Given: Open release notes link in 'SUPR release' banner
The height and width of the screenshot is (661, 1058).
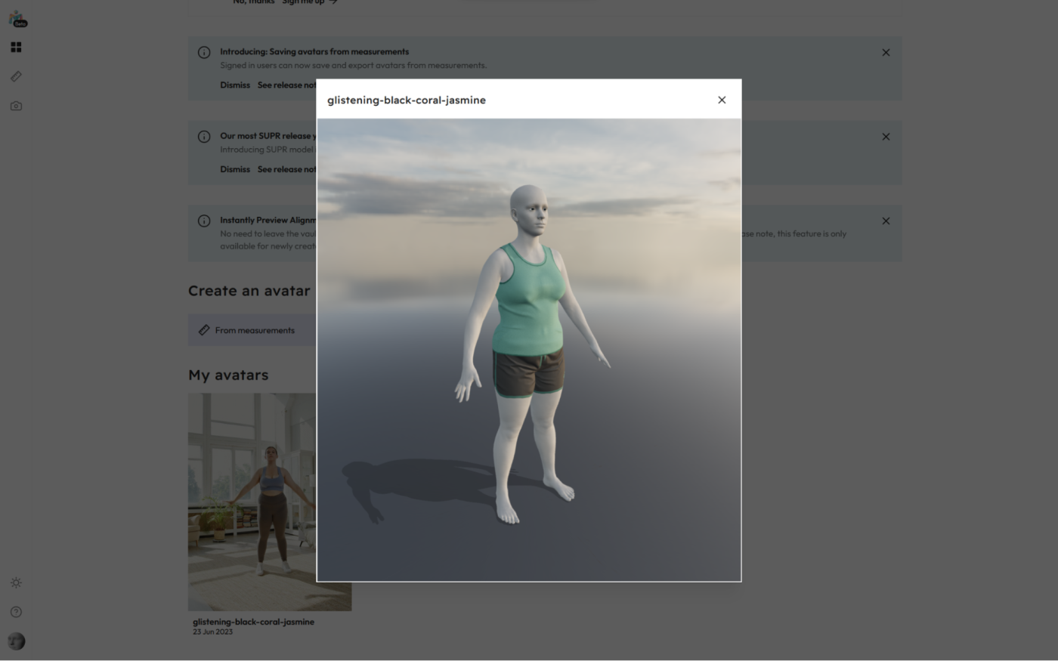Looking at the screenshot, I should coord(286,169).
